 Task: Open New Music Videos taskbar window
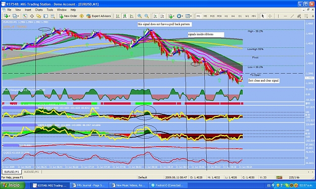[x=129, y=185]
